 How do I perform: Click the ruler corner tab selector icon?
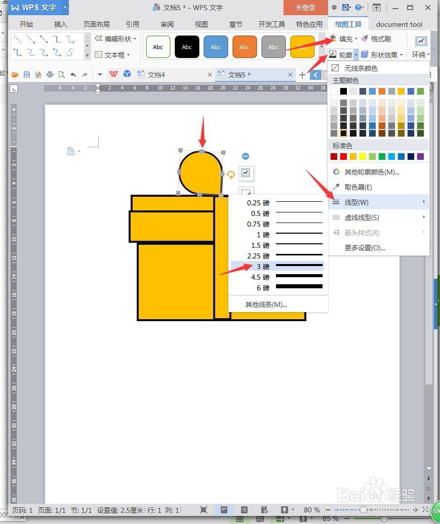pos(14,89)
